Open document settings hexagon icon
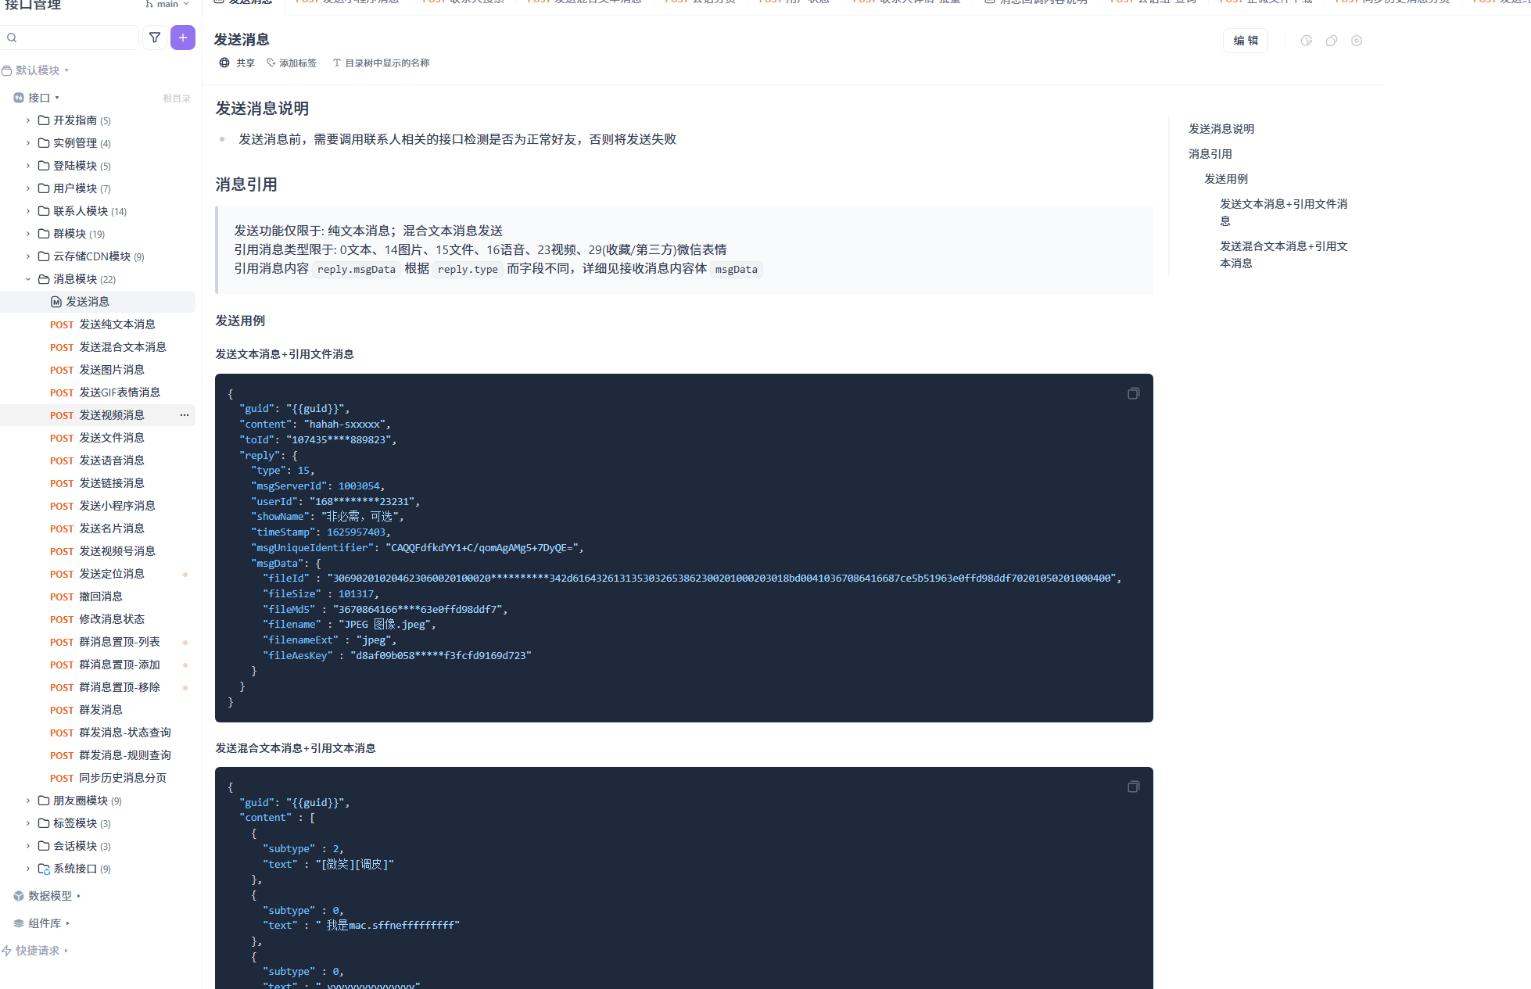The width and height of the screenshot is (1531, 989). pos(1357,41)
